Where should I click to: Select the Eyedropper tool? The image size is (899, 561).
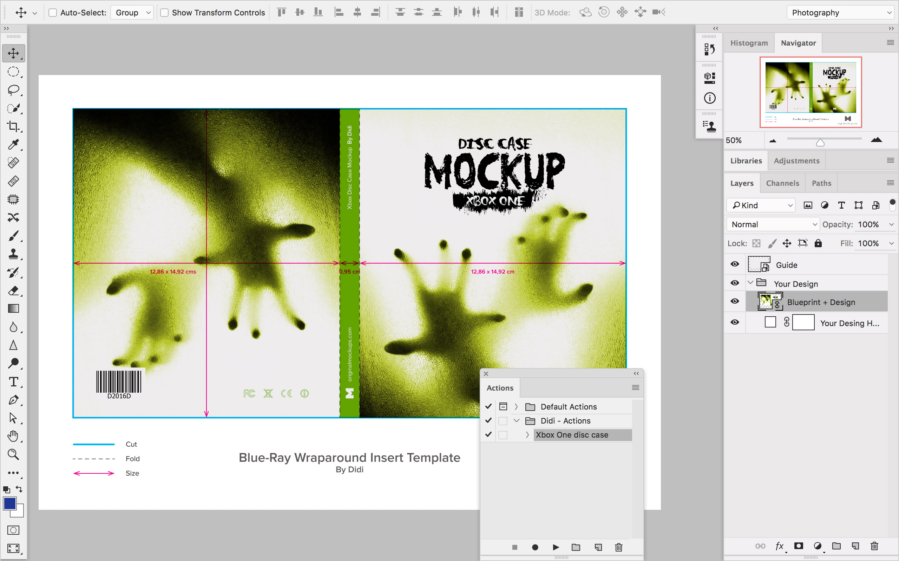pos(14,144)
